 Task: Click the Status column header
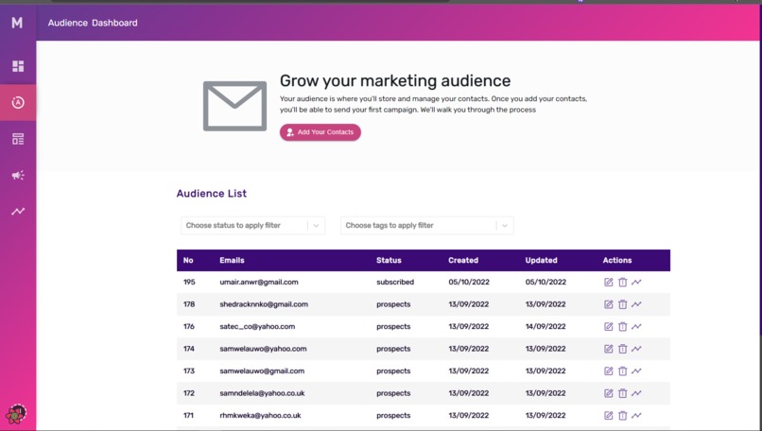tap(389, 261)
